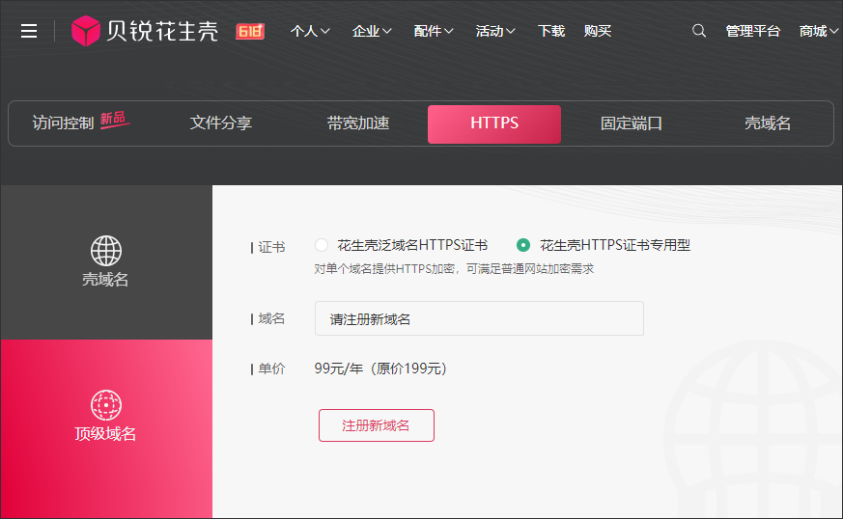Click the Oray pink cube logo

[86, 31]
